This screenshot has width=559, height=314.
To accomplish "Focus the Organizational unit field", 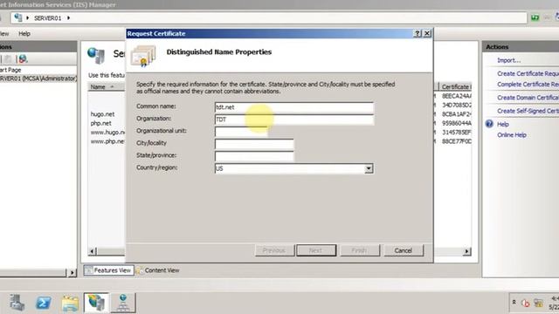I will tap(241, 132).
